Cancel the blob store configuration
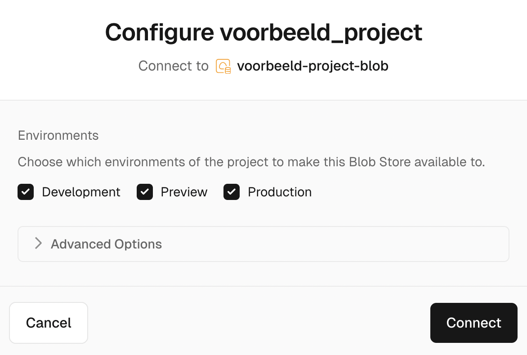The image size is (527, 355). coord(48,323)
